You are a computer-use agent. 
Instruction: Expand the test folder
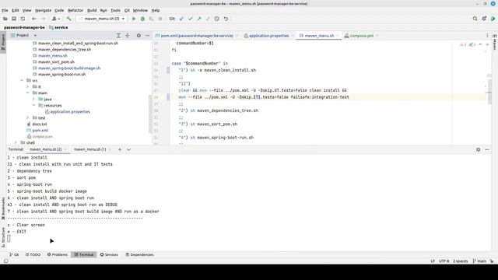pyautogui.click(x=28, y=117)
